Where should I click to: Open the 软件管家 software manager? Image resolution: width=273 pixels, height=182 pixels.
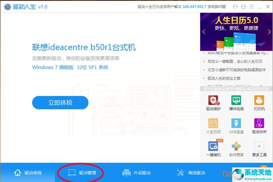tap(236, 147)
